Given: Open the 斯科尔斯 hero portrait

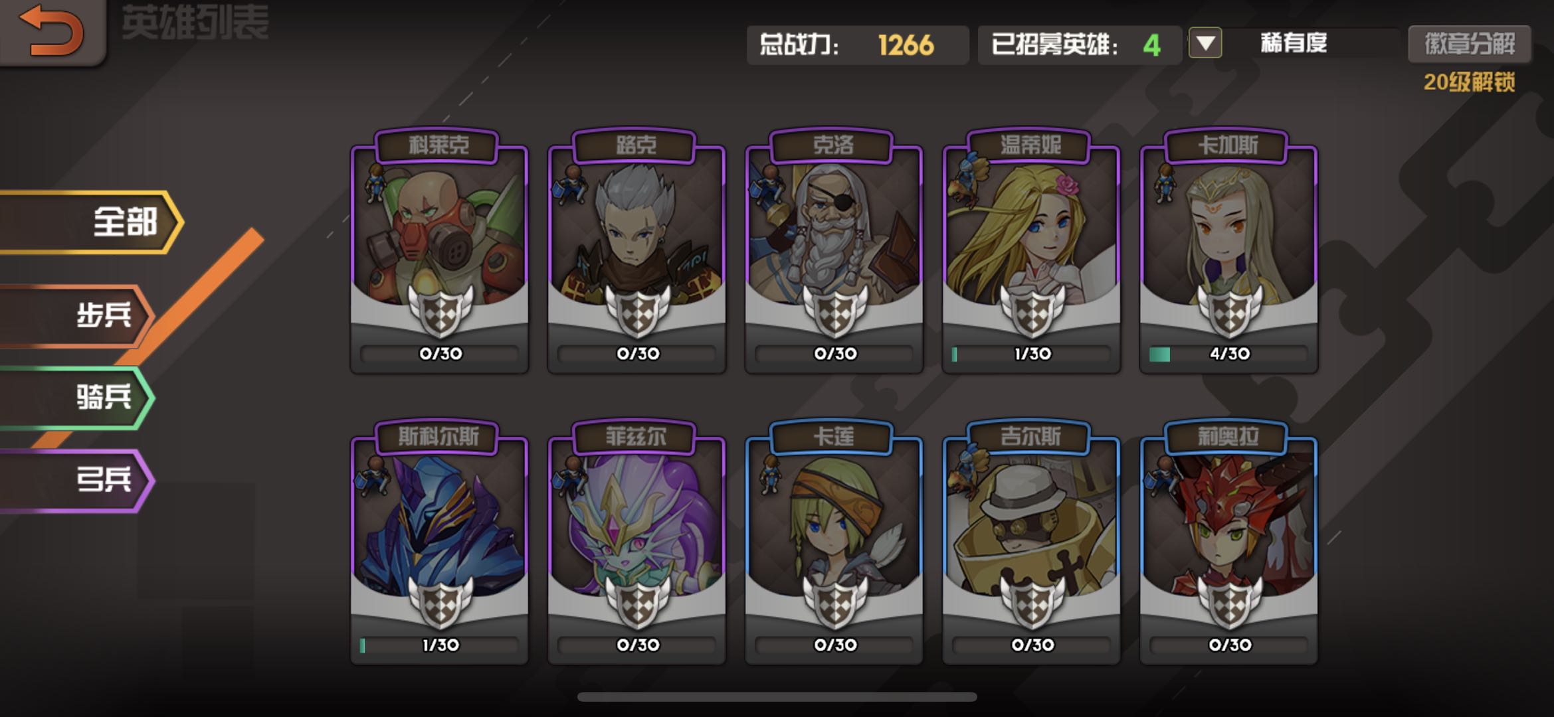Looking at the screenshot, I should [x=440, y=524].
